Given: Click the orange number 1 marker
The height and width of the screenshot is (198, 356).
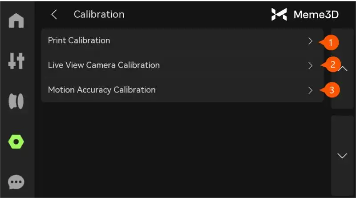Looking at the screenshot, I should coord(331,43).
